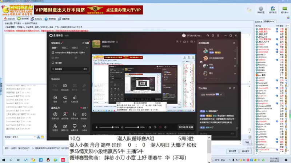Pop out the interactive messages panel
This screenshot has width=291, height=163.
click(234, 88)
